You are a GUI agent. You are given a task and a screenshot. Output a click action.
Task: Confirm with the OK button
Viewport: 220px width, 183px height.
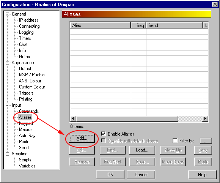(x=110, y=175)
